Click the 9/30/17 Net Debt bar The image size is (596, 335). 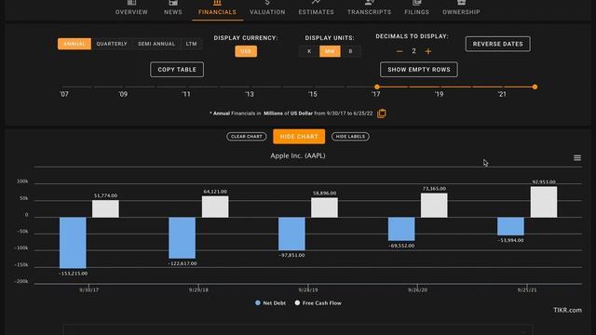[73, 243]
